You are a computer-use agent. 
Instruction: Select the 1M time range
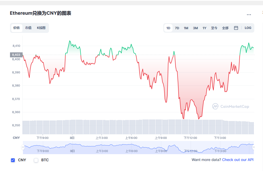(186, 28)
